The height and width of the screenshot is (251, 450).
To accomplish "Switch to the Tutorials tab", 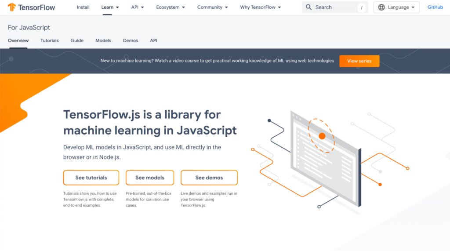I will pyautogui.click(x=49, y=40).
